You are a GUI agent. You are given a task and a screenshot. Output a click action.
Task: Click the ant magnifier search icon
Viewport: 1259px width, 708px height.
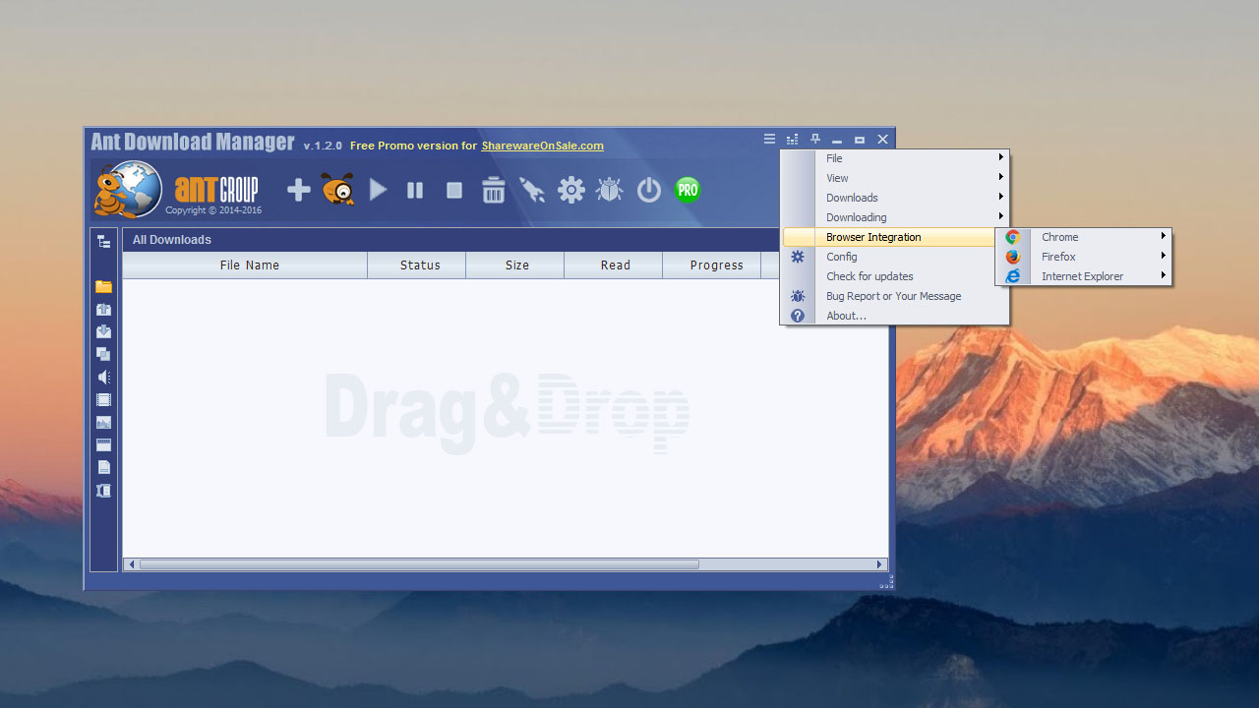click(x=338, y=190)
